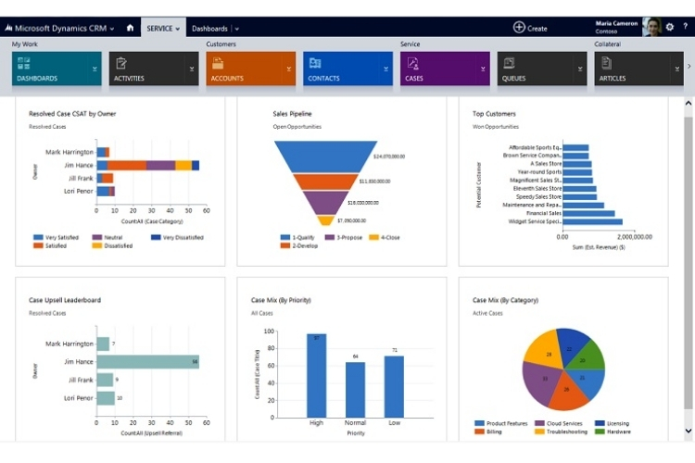Open the Dashboards tile
This screenshot has width=695, height=463.
[x=51, y=69]
